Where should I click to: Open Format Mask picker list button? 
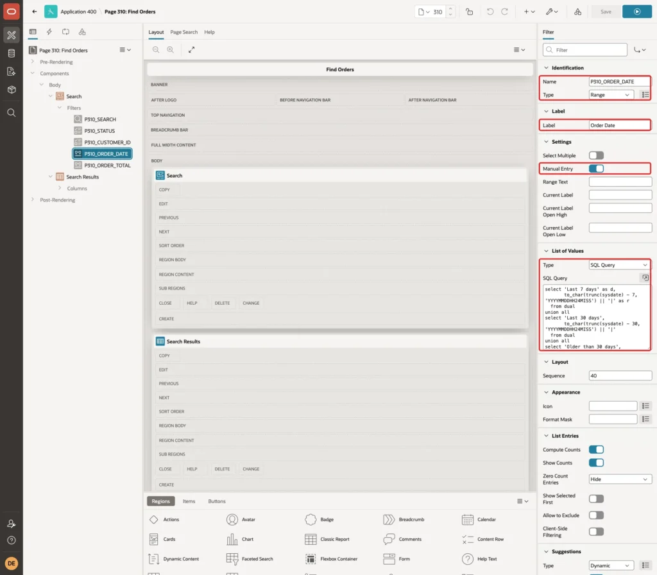pyautogui.click(x=645, y=419)
